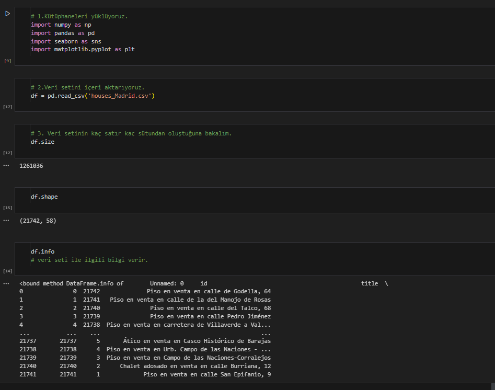Focus the df.shape code cell

44,197
